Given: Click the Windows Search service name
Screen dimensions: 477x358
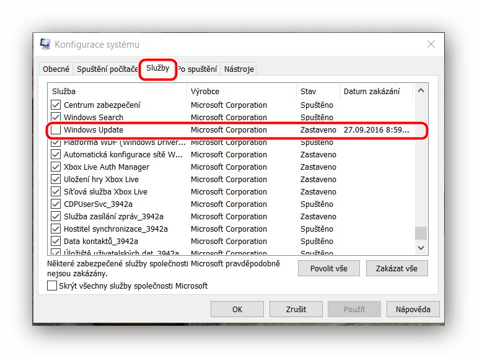Looking at the screenshot, I should (94, 117).
